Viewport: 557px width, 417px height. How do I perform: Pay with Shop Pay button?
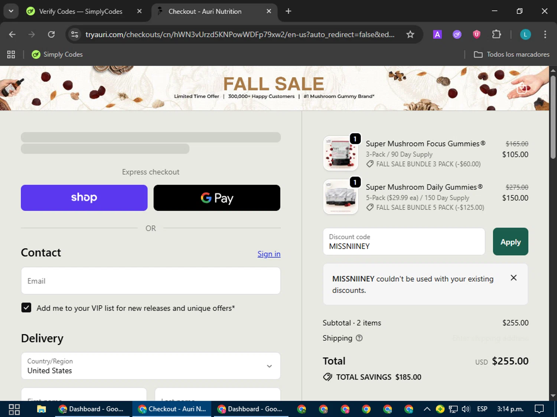(84, 198)
